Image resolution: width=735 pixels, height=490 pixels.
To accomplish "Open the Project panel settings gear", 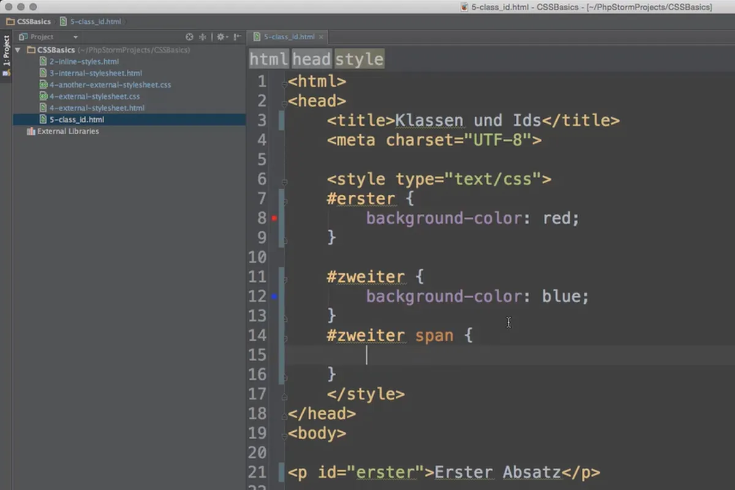I will pos(221,37).
